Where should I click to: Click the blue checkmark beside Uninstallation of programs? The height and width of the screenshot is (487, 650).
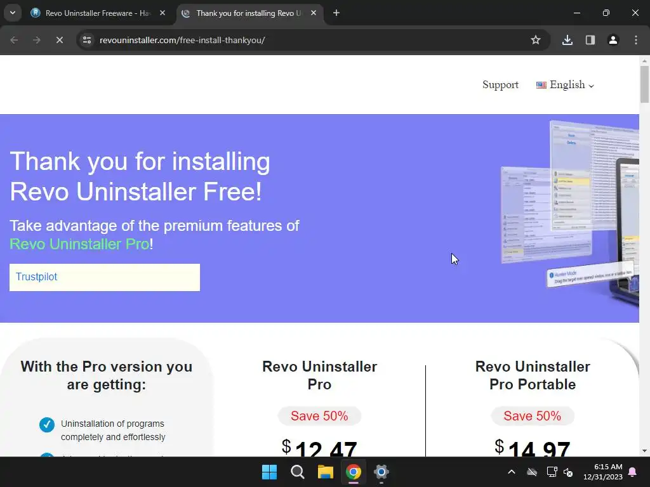(47, 424)
